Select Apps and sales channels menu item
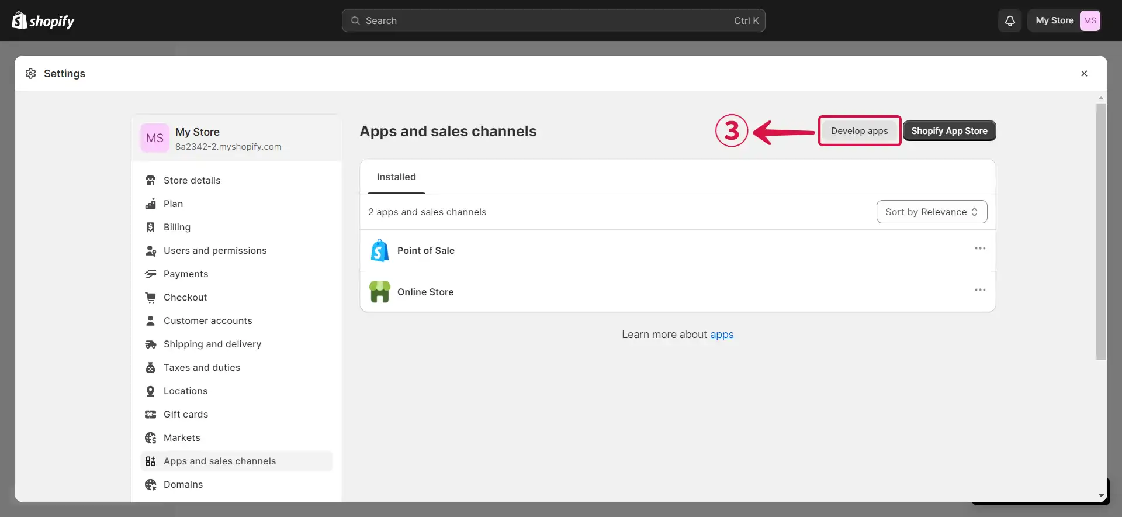1122x517 pixels. point(236,461)
